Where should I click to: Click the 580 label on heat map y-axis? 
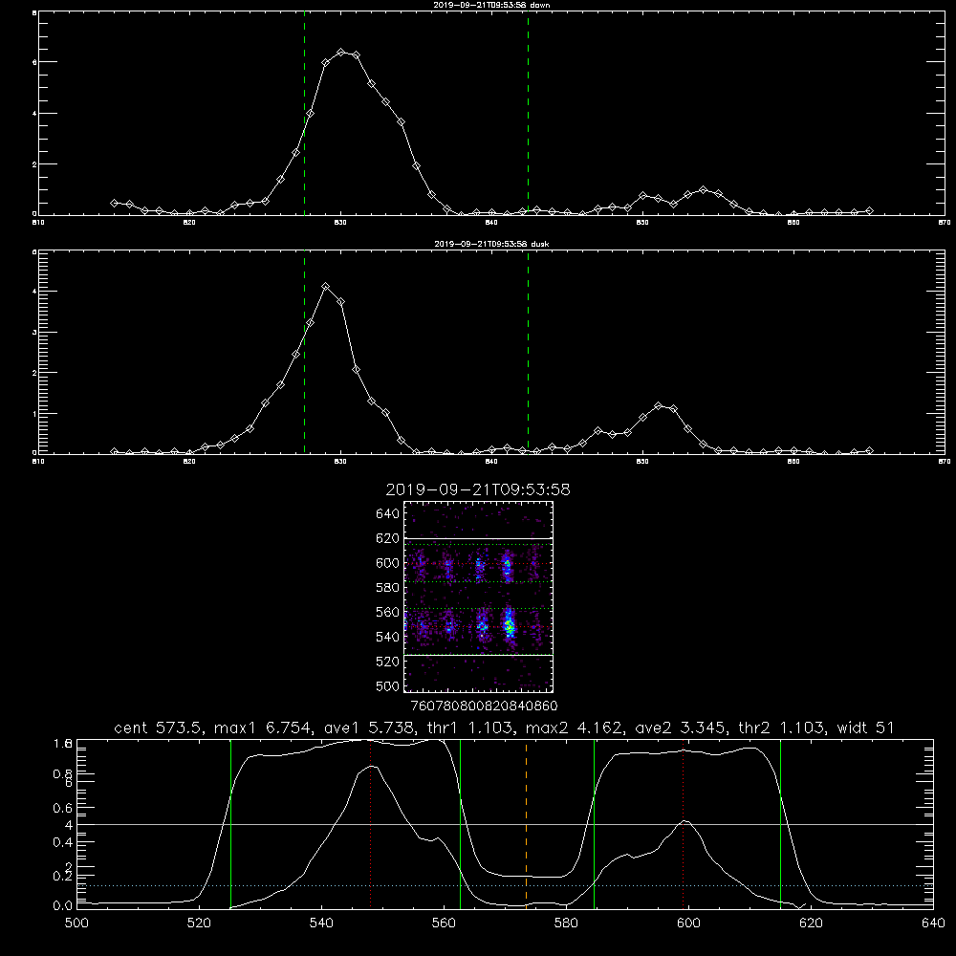pyautogui.click(x=387, y=588)
